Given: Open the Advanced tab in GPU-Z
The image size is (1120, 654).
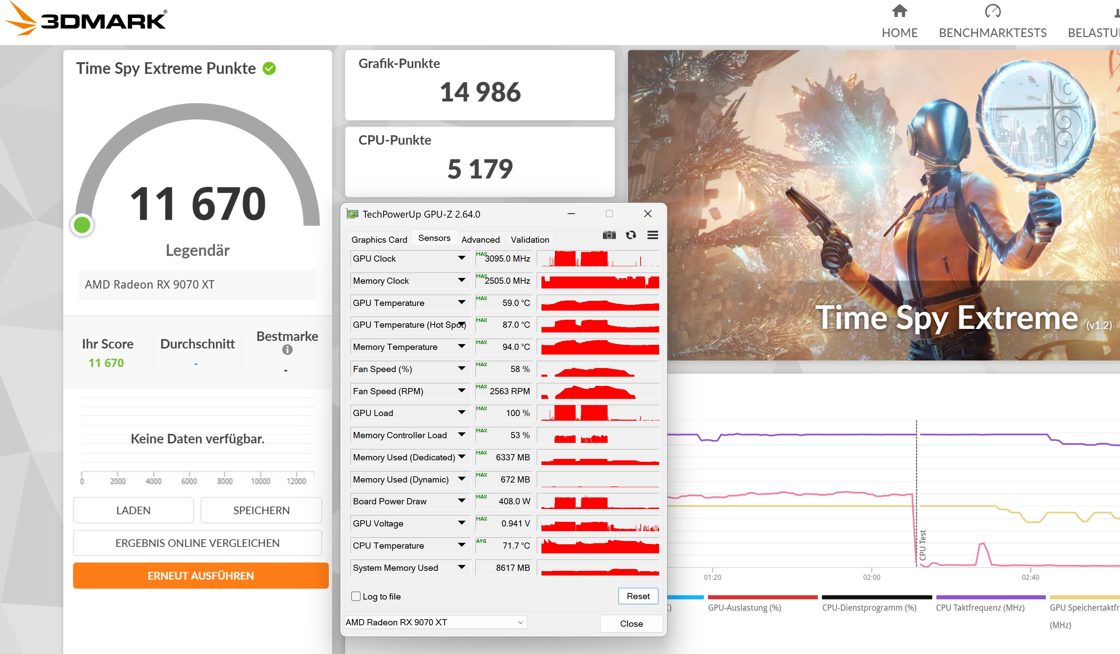Looking at the screenshot, I should point(480,240).
